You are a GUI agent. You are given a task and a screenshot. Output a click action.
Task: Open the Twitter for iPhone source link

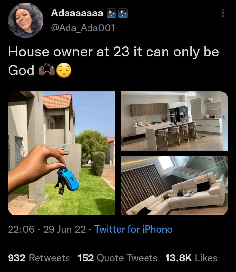[x=133, y=229]
